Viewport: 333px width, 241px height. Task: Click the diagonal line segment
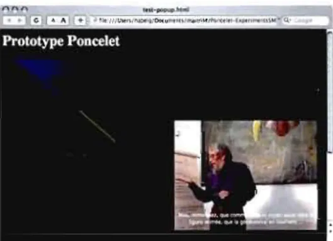[98, 126]
